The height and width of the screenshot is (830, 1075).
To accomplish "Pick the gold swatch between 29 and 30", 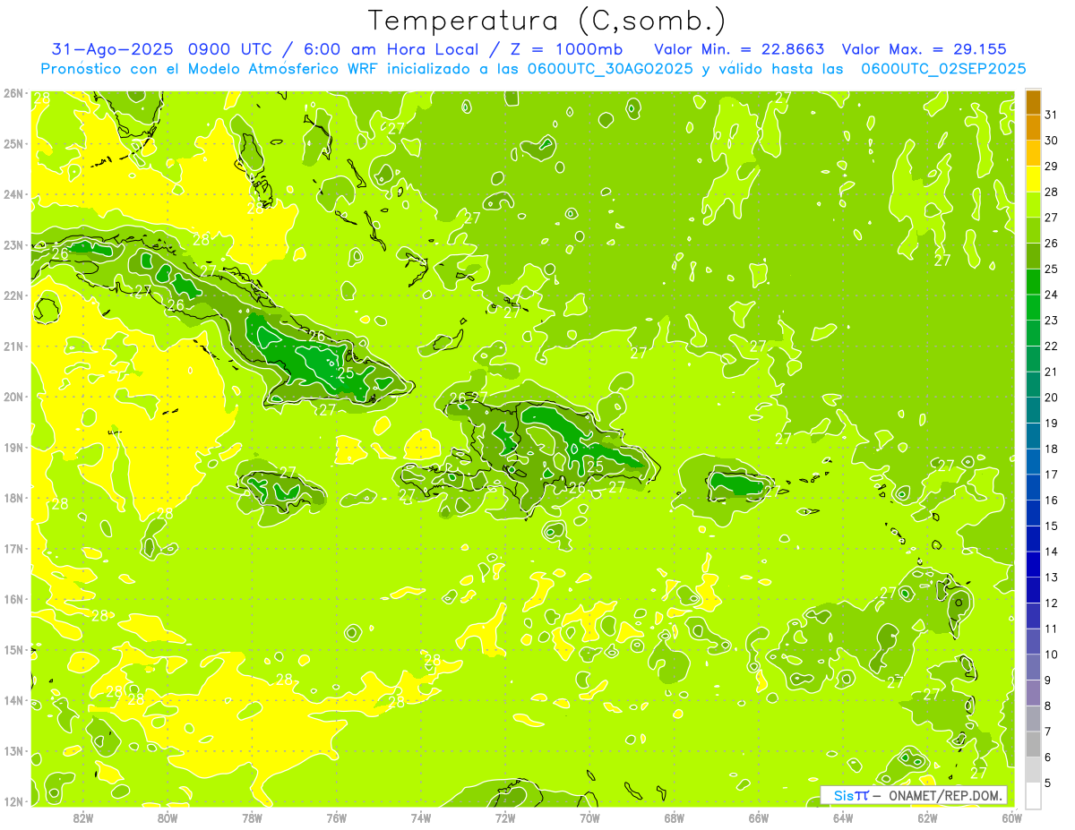I will [x=1032, y=153].
